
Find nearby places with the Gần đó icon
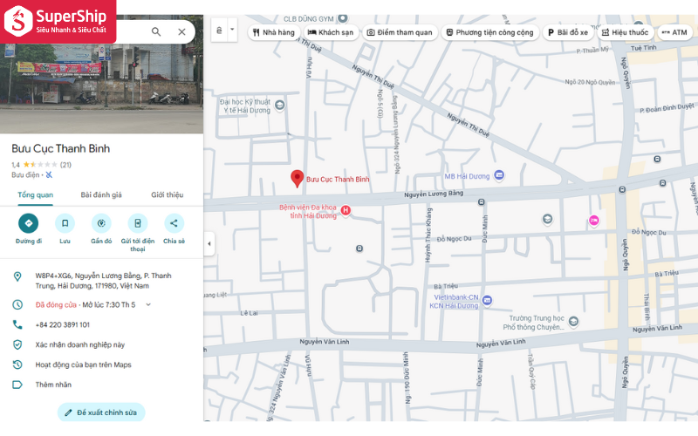tap(101, 223)
